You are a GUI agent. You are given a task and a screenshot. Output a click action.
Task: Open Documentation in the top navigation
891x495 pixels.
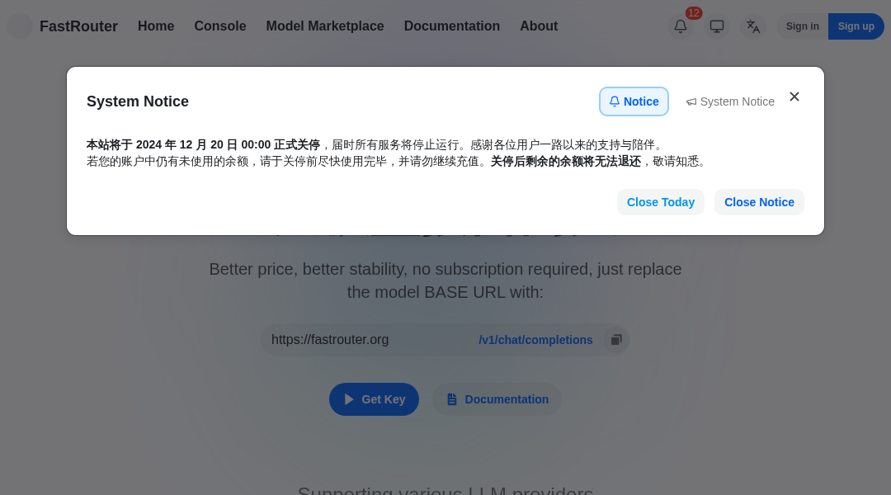coord(452,26)
